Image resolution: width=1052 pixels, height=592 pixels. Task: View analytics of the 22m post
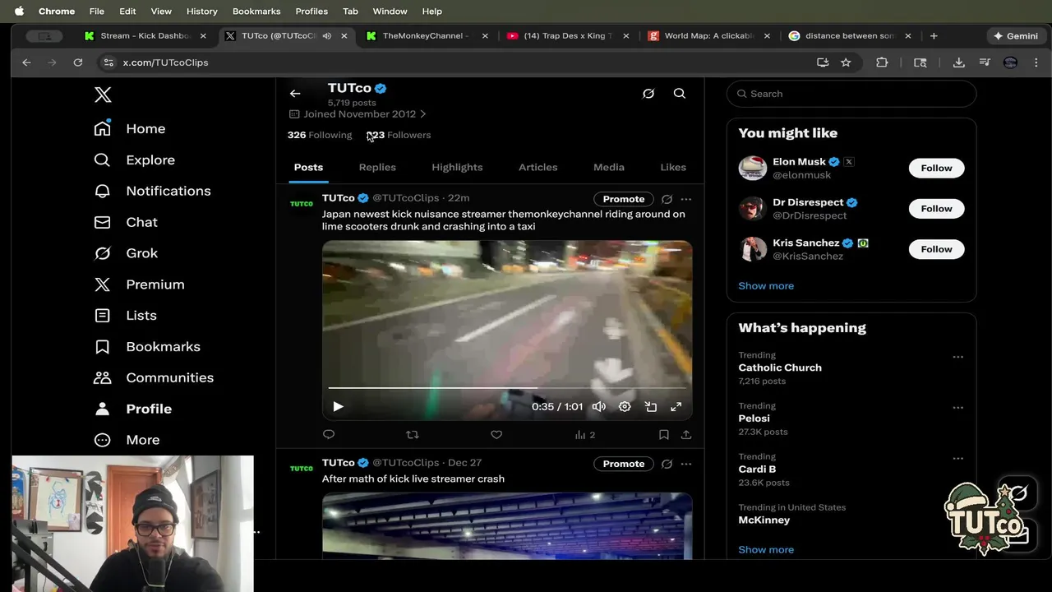pyautogui.click(x=584, y=434)
